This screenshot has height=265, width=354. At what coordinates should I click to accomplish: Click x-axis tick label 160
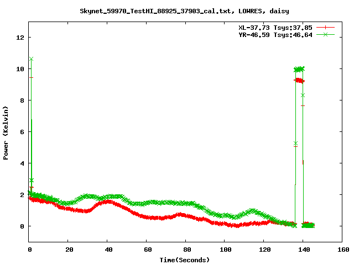tap(343, 250)
